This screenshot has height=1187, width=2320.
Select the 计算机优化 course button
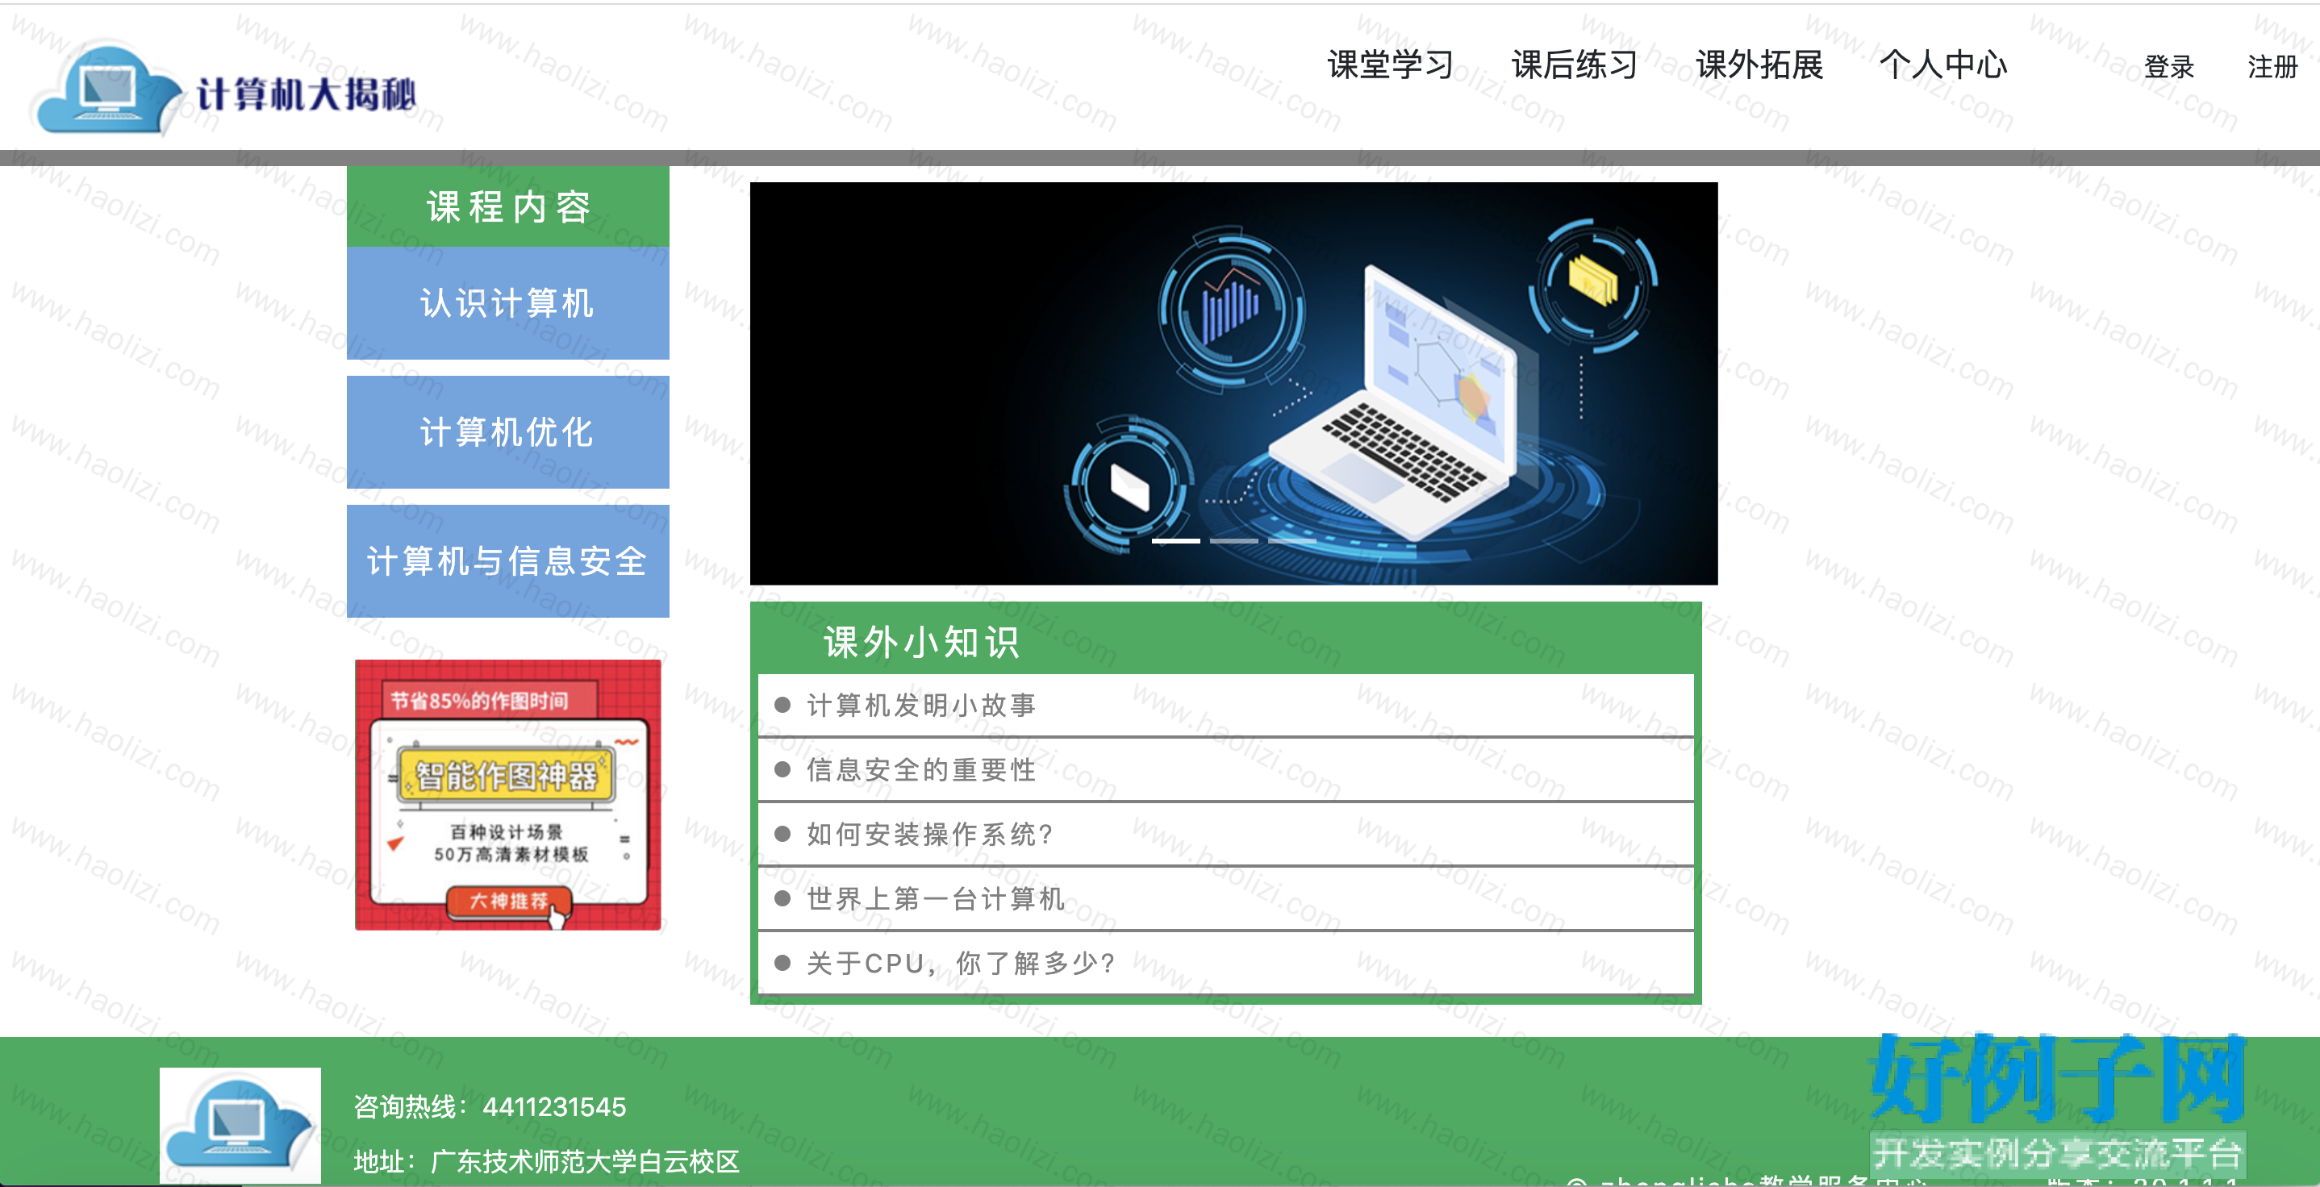(508, 432)
